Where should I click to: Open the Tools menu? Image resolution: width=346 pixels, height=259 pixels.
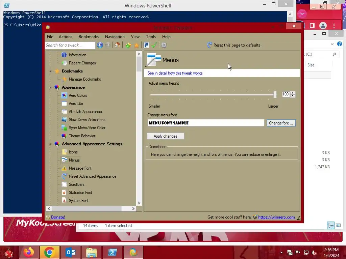click(151, 37)
